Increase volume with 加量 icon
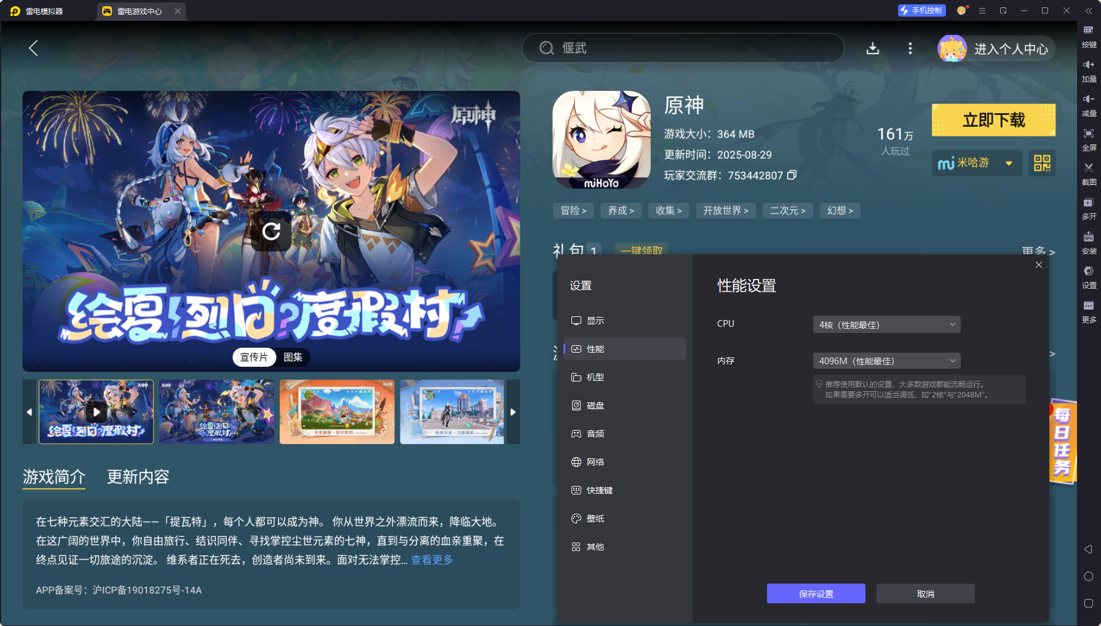This screenshot has height=626, width=1101. click(x=1089, y=71)
